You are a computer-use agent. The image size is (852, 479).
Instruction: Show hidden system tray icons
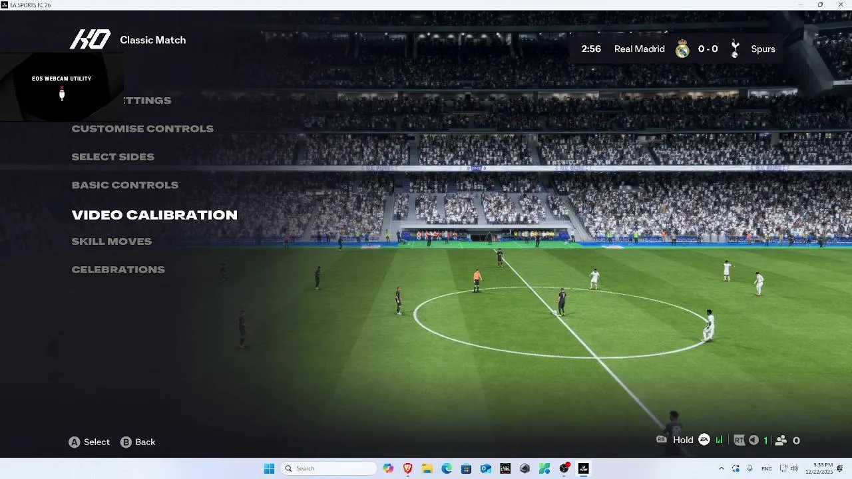(721, 468)
